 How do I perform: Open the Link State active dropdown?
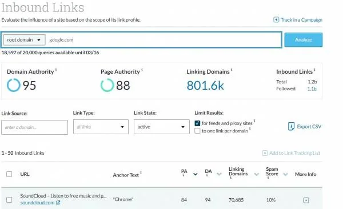(x=162, y=127)
